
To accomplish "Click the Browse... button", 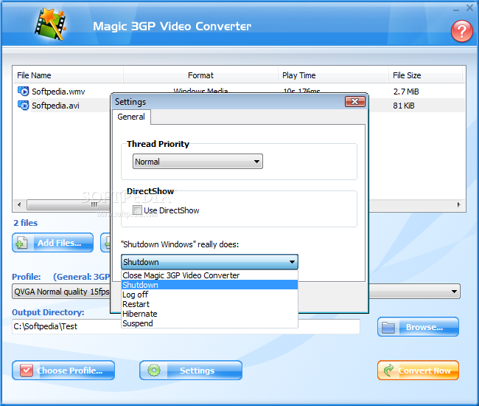I will (418, 327).
